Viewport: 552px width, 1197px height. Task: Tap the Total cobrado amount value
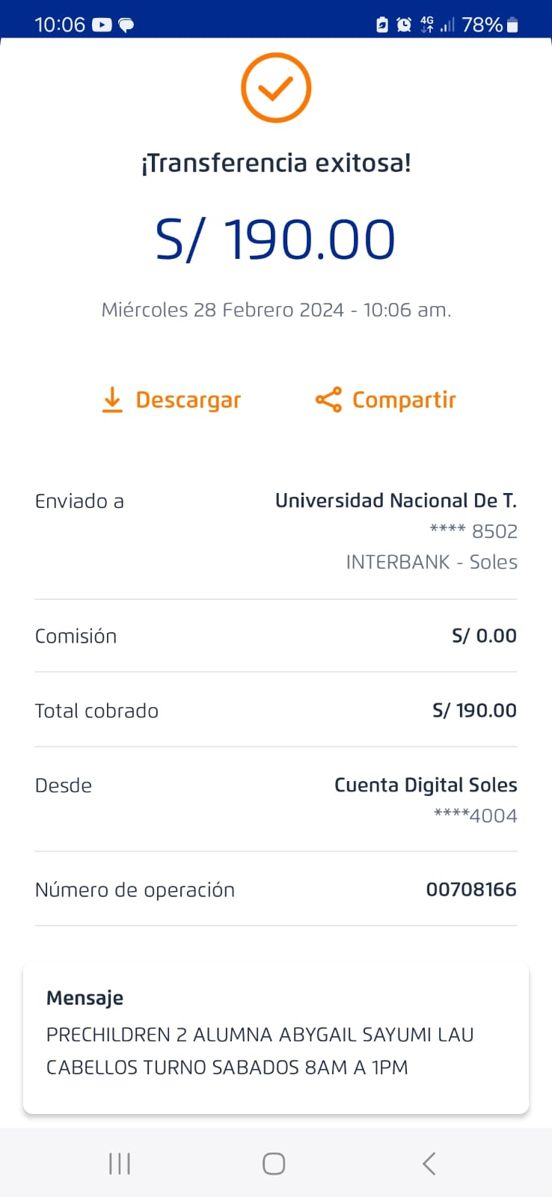[474, 710]
